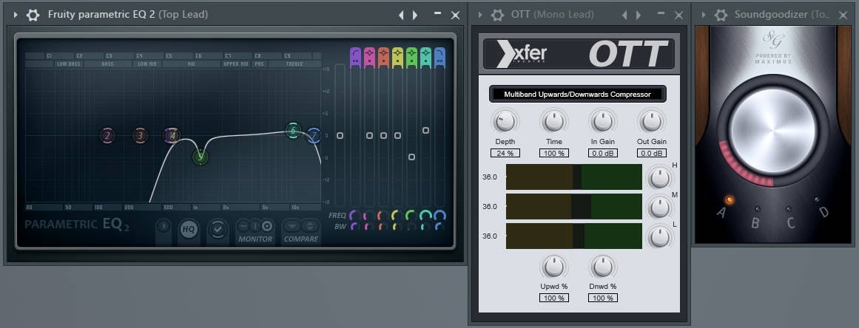Select Soundgoodizer preset C
The height and width of the screenshot is (328, 859).
coord(788,209)
